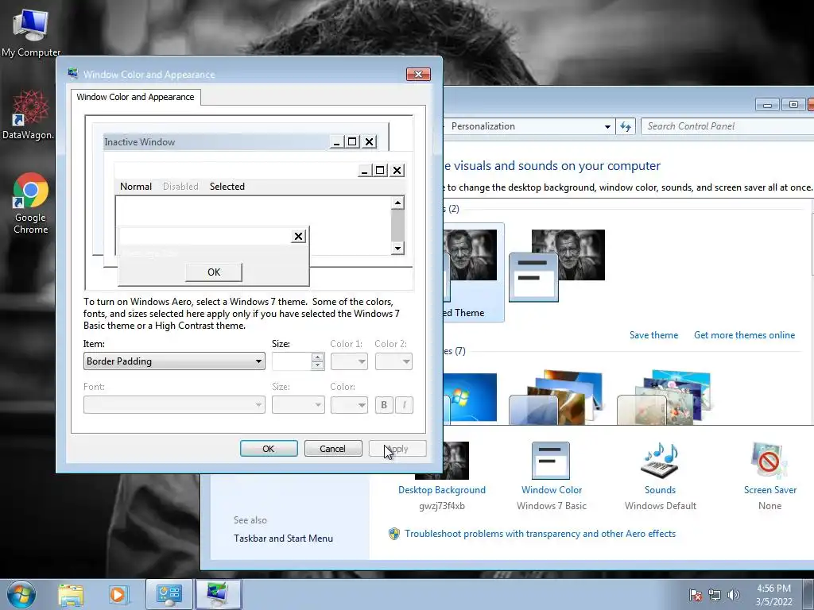Minimize the Personalization window
The image size is (814, 610).
click(x=767, y=105)
